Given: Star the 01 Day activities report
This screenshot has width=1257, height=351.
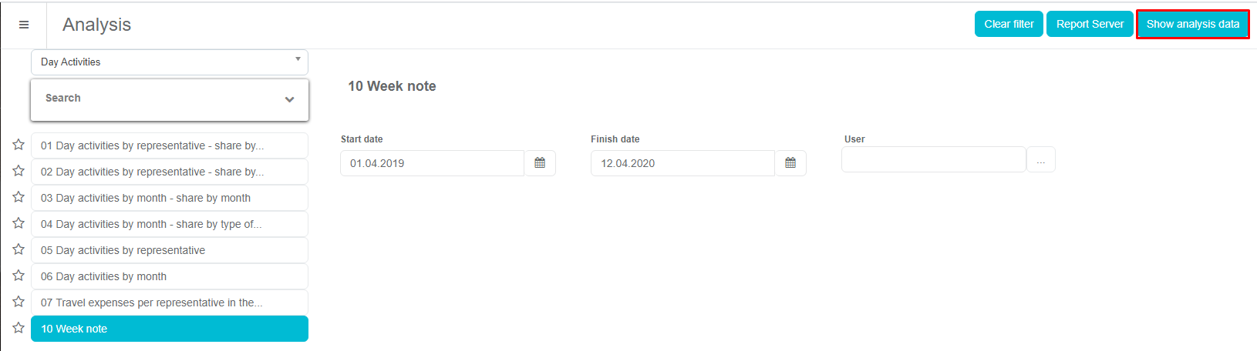Looking at the screenshot, I should coord(19,145).
